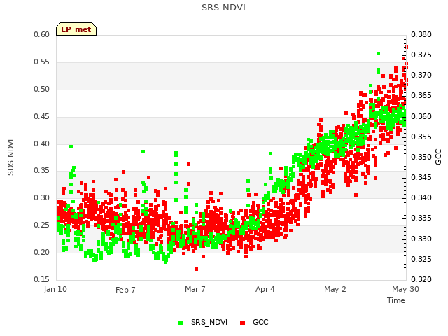This screenshot has width=448, height=336.
Task: Click the 0.335 right axis value
Action: tap(421, 218)
